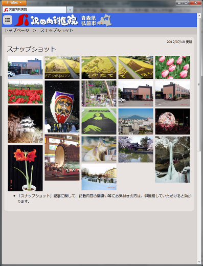The height and width of the screenshot is (266, 203).
Task: Click the vertical scrollbar thumb
Action: (199, 84)
